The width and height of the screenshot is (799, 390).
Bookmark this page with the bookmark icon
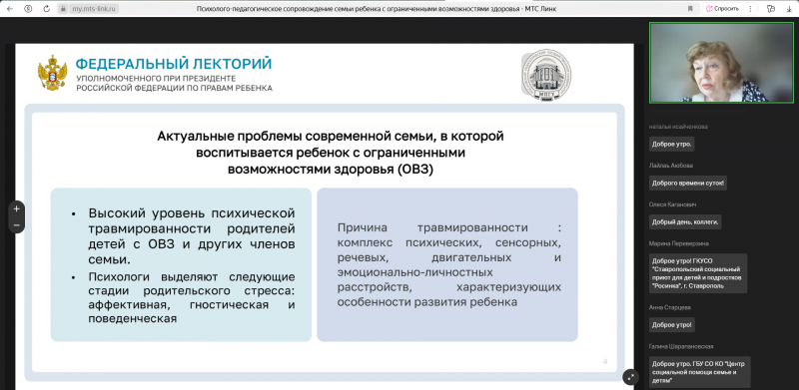coord(690,9)
